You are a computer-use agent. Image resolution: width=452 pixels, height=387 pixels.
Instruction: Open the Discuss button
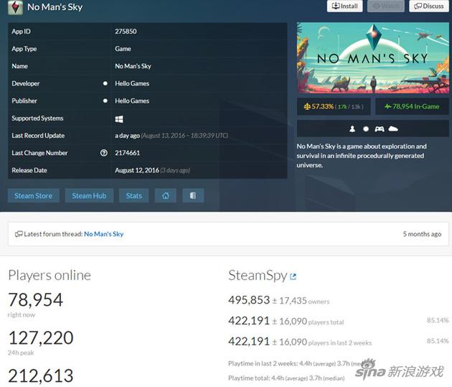pyautogui.click(x=429, y=6)
